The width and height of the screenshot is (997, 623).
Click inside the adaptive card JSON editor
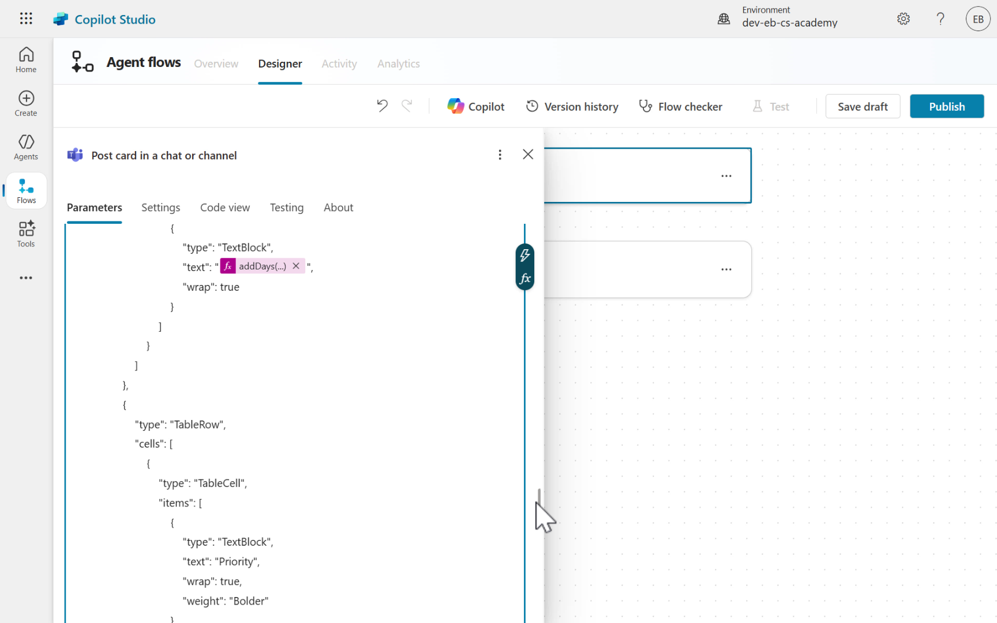point(346,404)
